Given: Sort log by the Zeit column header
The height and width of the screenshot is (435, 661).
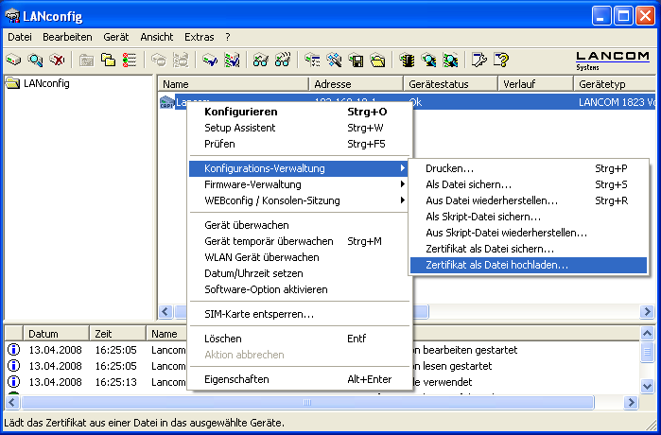Looking at the screenshot, I should coord(117,334).
